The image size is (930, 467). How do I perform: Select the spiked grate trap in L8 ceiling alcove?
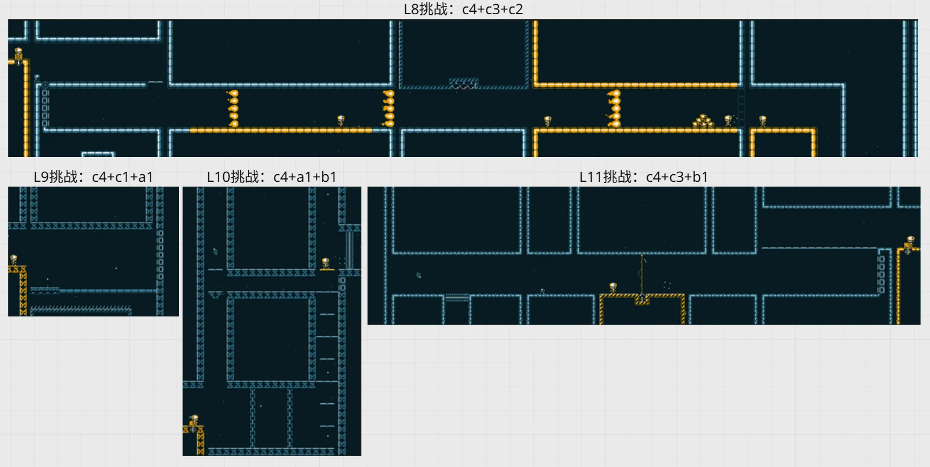coord(463,83)
